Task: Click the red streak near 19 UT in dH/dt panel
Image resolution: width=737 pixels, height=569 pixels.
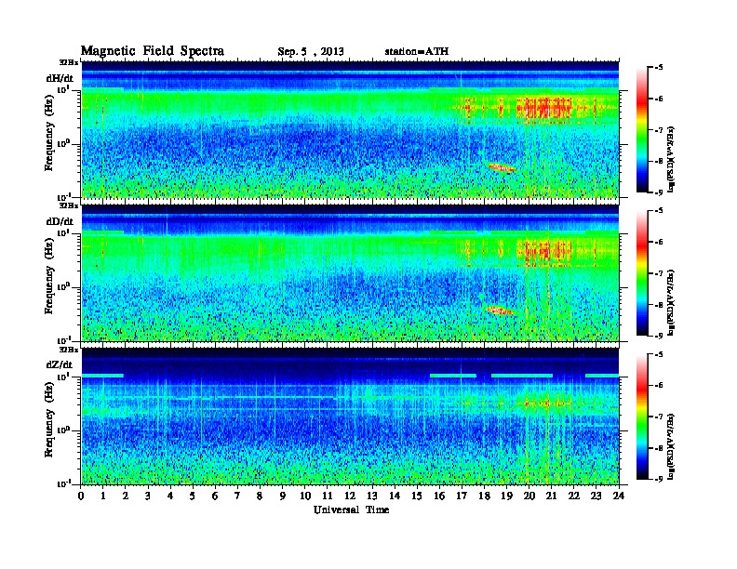Action: pos(501,167)
